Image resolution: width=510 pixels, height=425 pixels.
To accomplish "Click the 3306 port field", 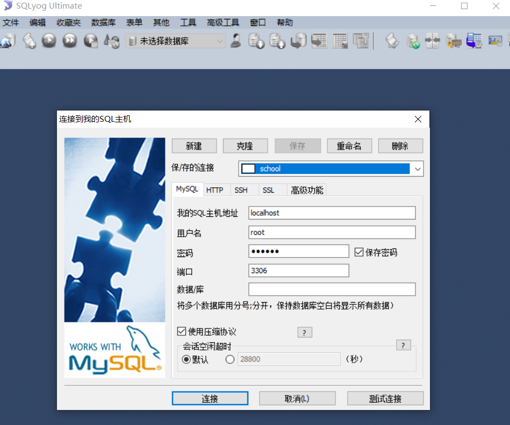I will click(299, 270).
